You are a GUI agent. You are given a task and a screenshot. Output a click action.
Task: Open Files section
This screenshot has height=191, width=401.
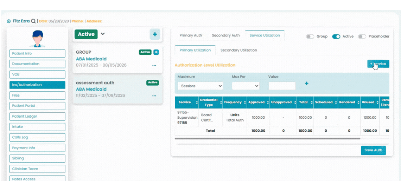coord(37,95)
